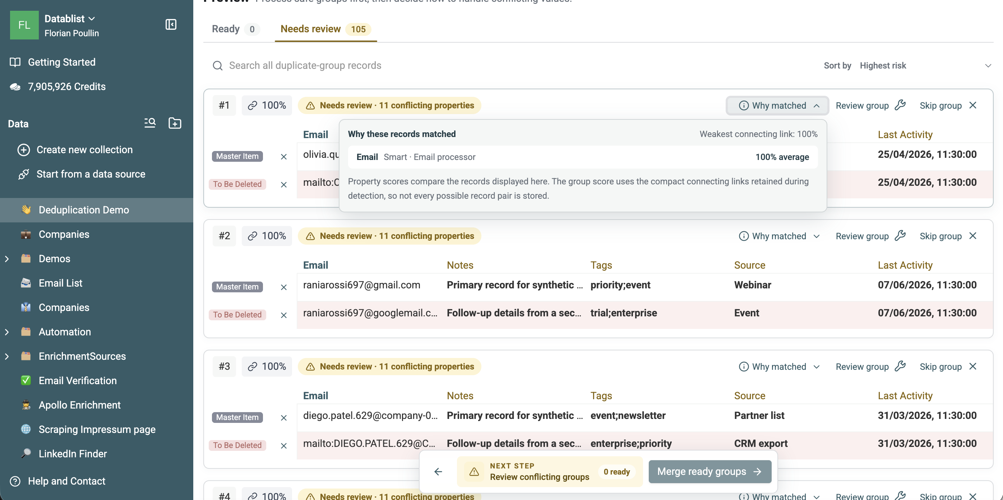Remove Master Item record in group #1
Screen dimensions: 1003x500
283,157
